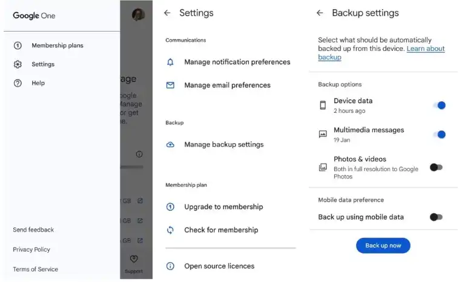Tap the envelope icon for email preferences
The image size is (462, 282).
click(x=170, y=86)
